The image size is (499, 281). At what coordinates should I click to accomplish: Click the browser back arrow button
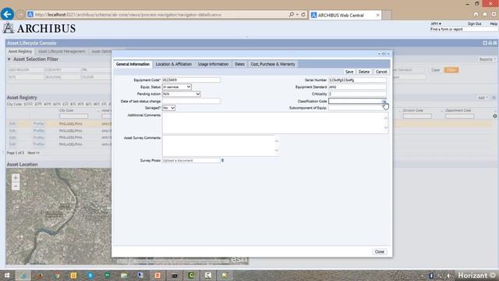(7, 14)
